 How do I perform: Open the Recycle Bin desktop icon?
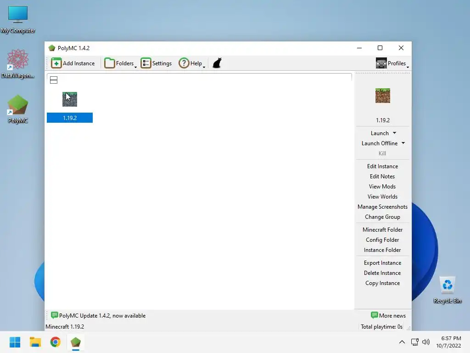(447, 290)
